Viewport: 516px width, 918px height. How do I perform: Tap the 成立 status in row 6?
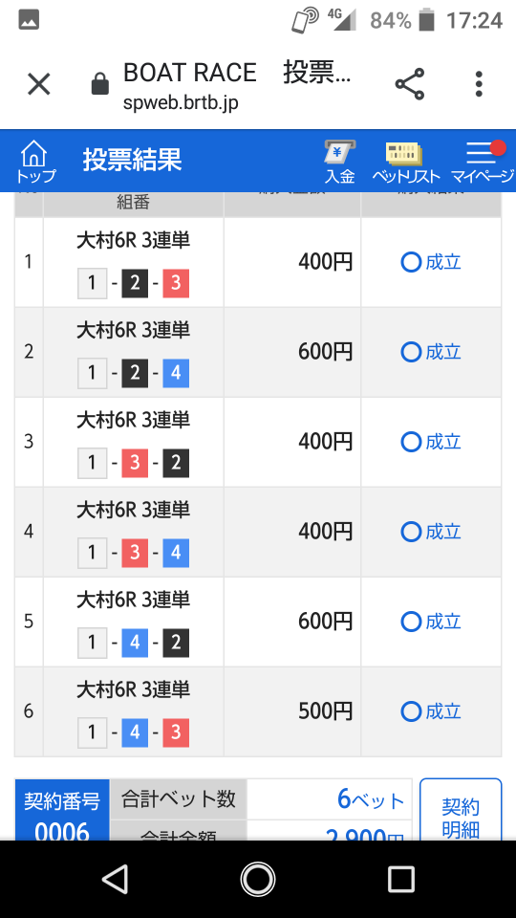[x=431, y=711]
